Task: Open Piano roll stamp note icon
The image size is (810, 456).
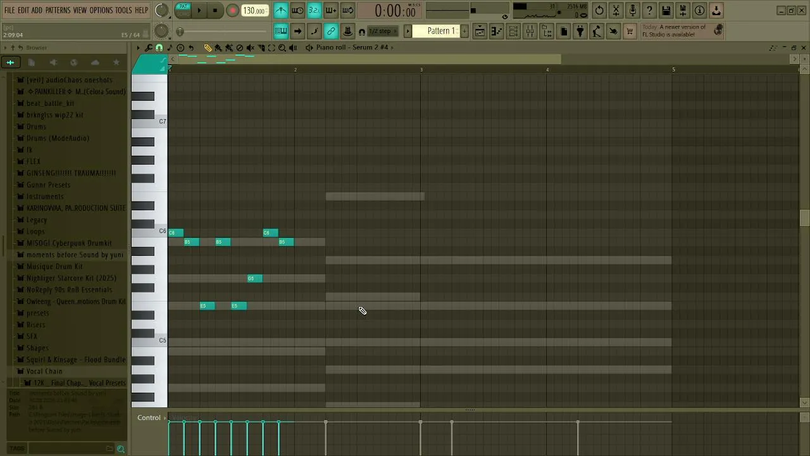Action: point(170,47)
